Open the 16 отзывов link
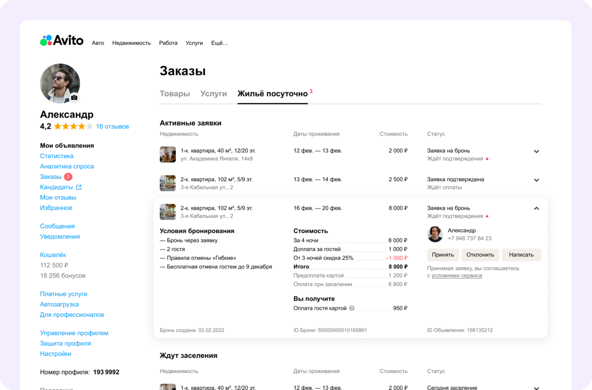The width and height of the screenshot is (592, 390). click(112, 127)
